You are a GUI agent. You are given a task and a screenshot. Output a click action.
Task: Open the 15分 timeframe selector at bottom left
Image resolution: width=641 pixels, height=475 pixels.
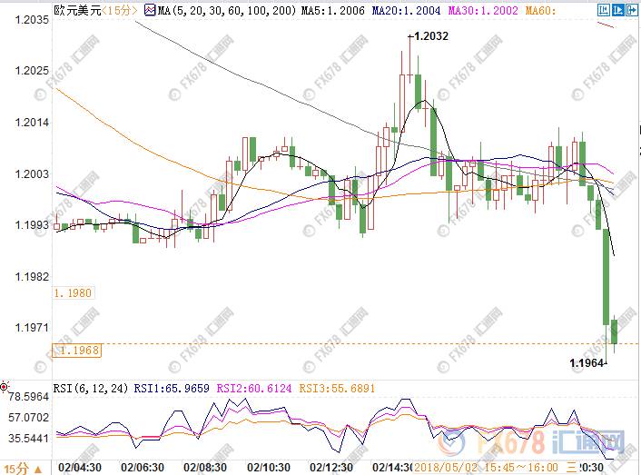(14, 467)
